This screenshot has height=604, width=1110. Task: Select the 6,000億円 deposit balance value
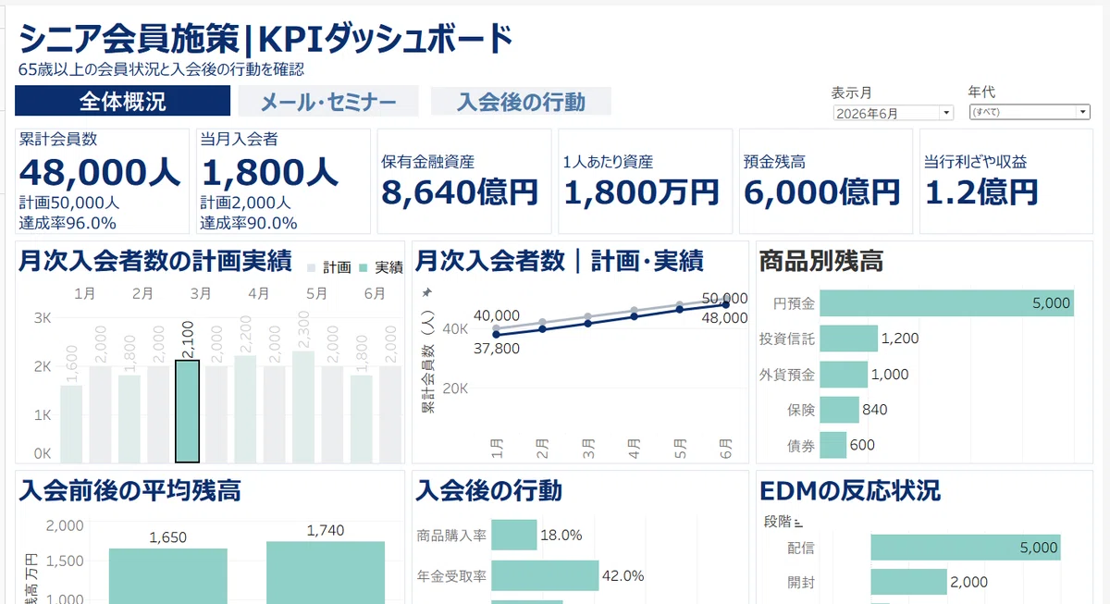822,191
